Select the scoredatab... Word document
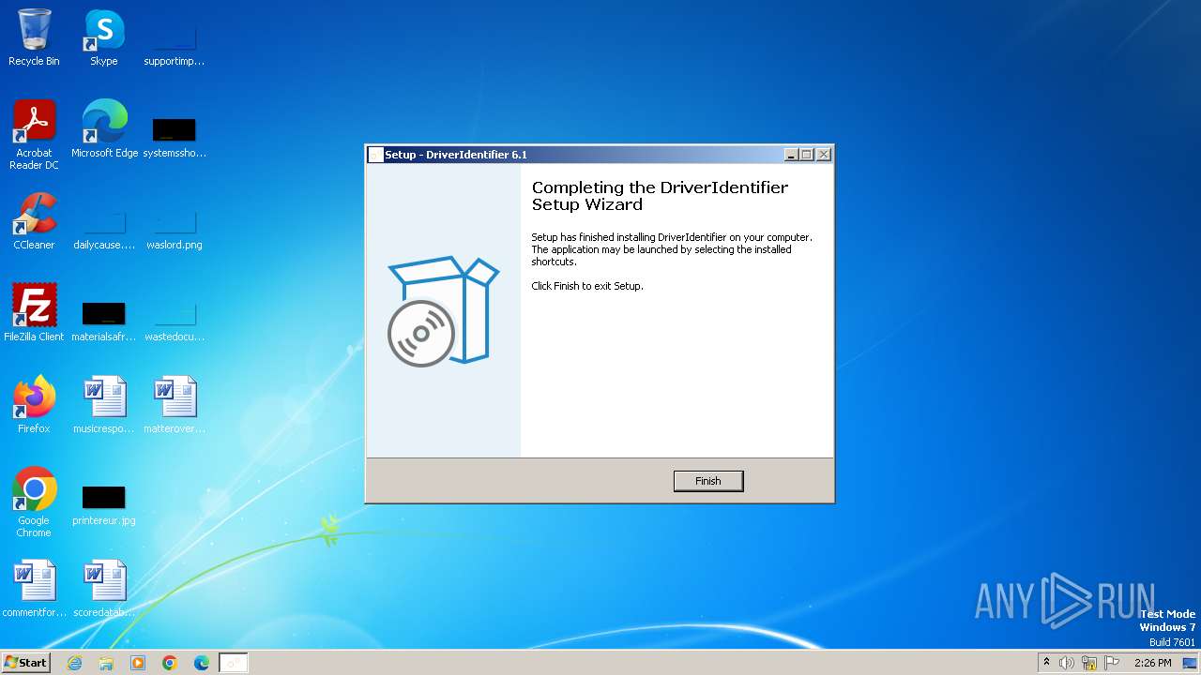The width and height of the screenshot is (1201, 675). 104,589
